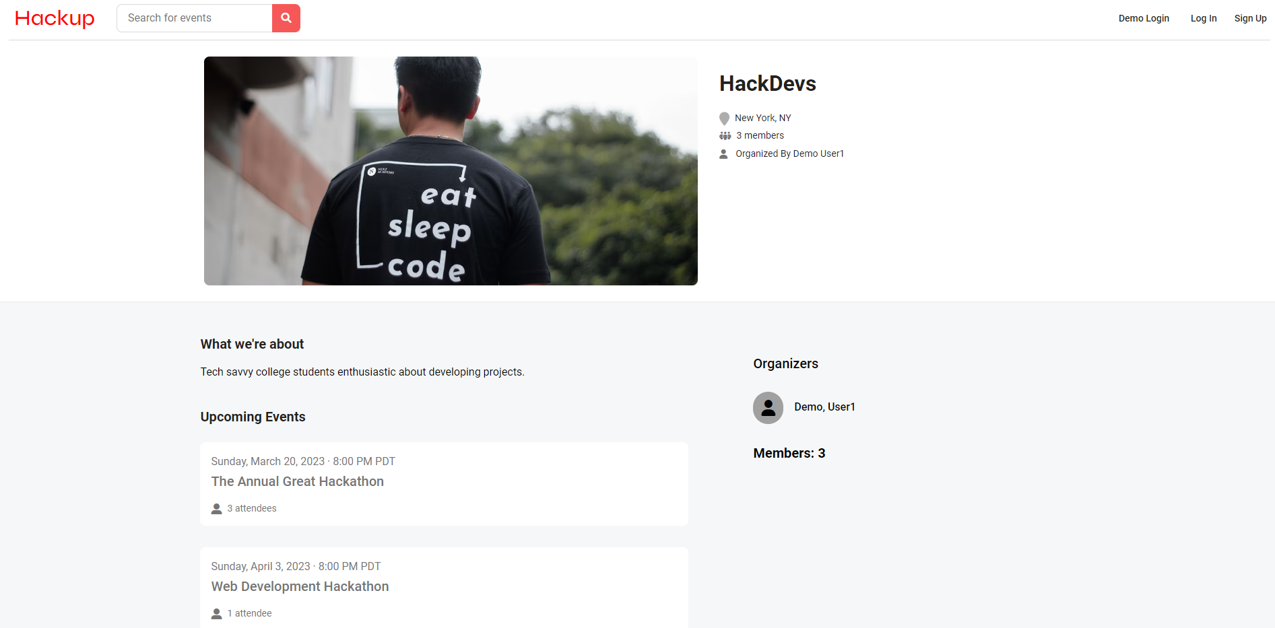Open the Web Development Hackathon event

300,586
